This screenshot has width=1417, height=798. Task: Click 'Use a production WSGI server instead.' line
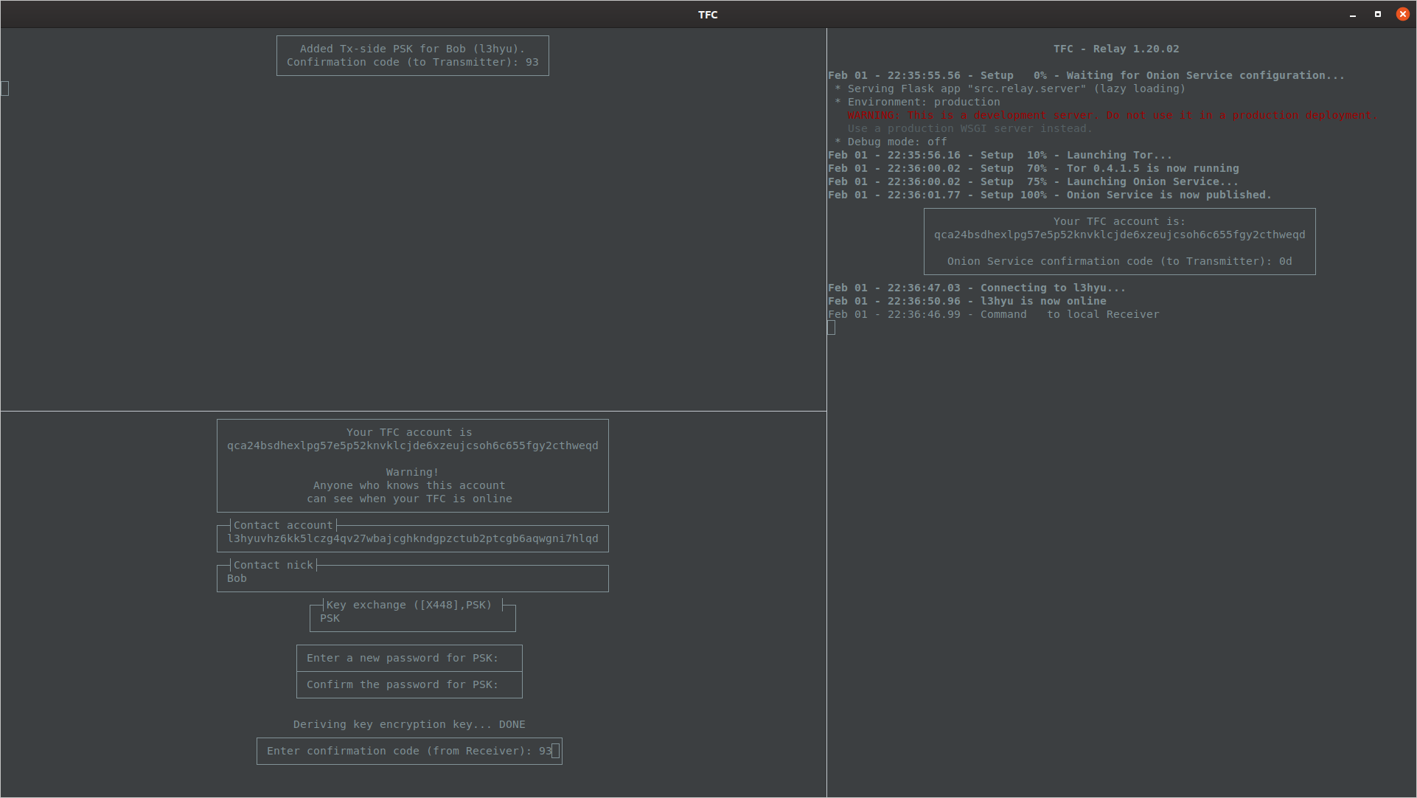969,128
